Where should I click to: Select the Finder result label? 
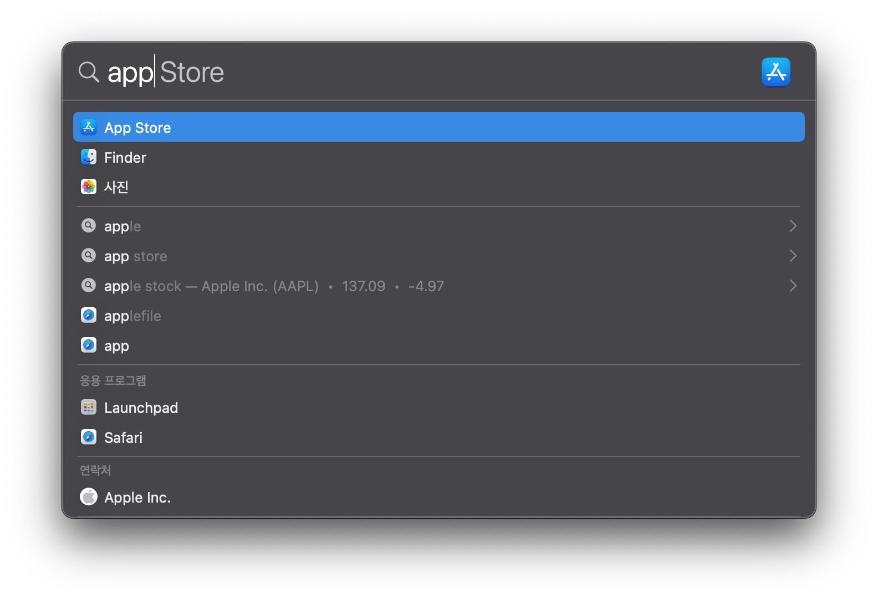125,158
